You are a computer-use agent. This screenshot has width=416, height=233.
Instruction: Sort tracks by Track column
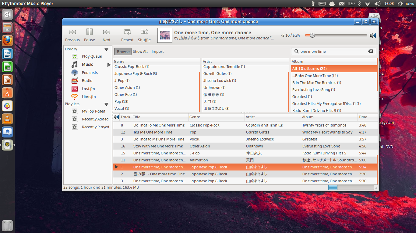click(x=125, y=117)
